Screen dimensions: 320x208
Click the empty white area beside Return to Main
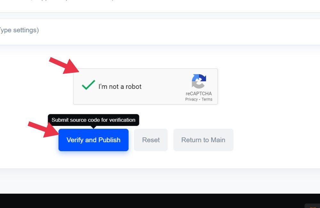pyautogui.click(x=276, y=140)
